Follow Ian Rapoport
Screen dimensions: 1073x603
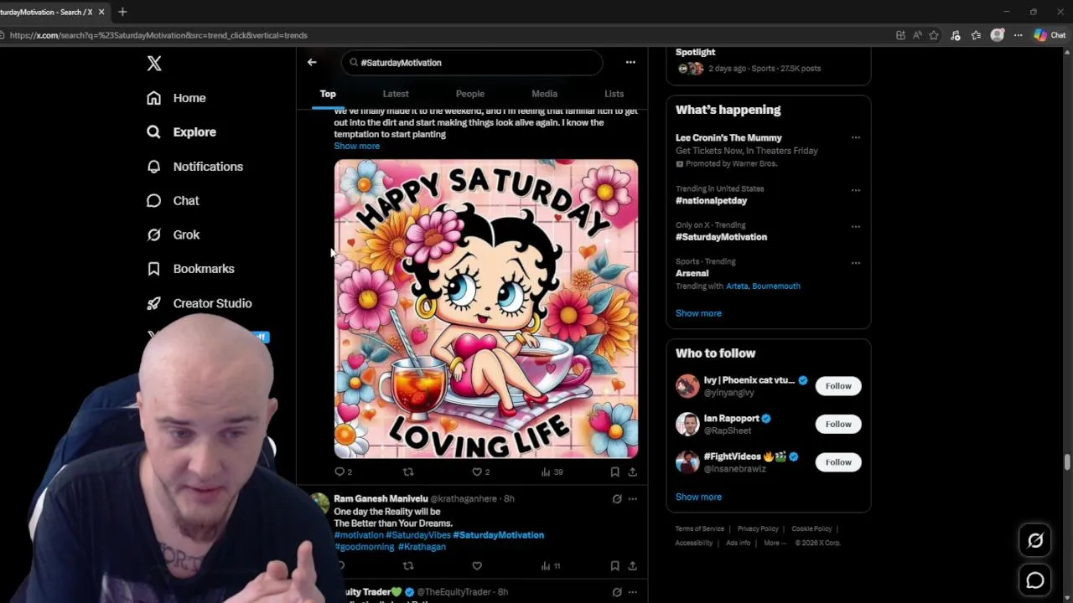click(838, 424)
